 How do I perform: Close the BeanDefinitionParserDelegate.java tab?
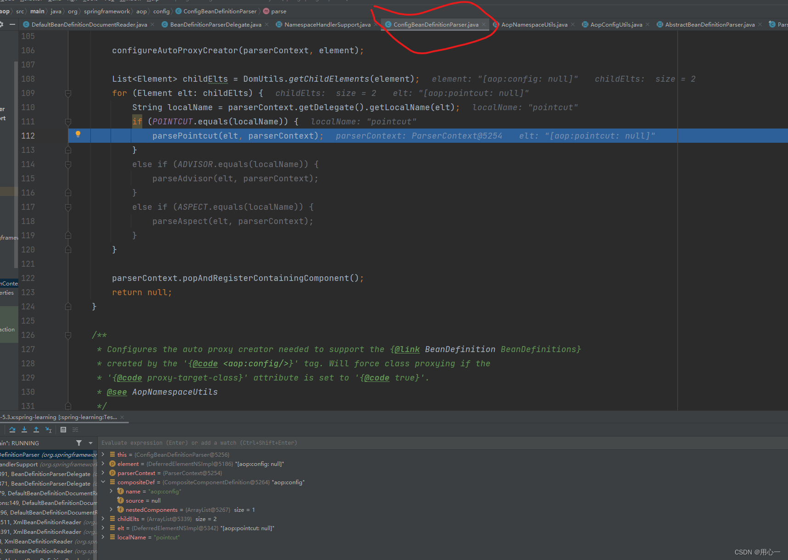click(x=267, y=24)
